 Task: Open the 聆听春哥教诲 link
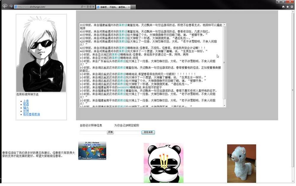click(32, 114)
